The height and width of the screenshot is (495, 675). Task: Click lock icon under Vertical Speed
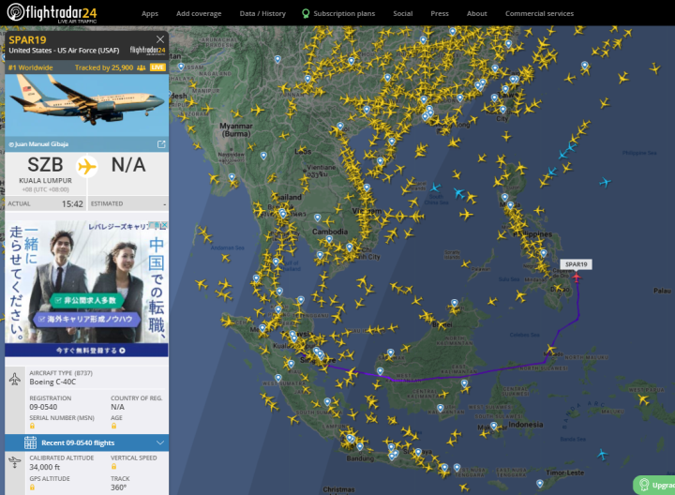pos(113,467)
